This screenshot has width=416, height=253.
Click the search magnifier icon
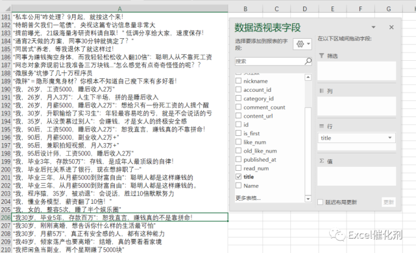point(308,61)
